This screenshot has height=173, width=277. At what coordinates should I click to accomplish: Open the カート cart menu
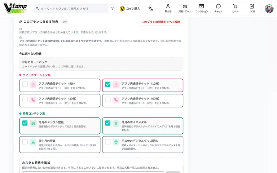(235, 9)
